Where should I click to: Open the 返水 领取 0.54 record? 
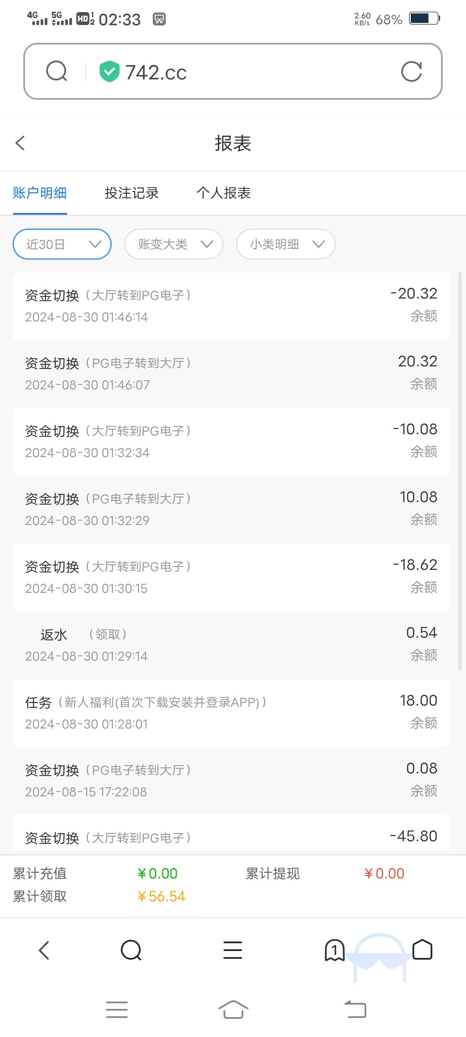(x=231, y=645)
